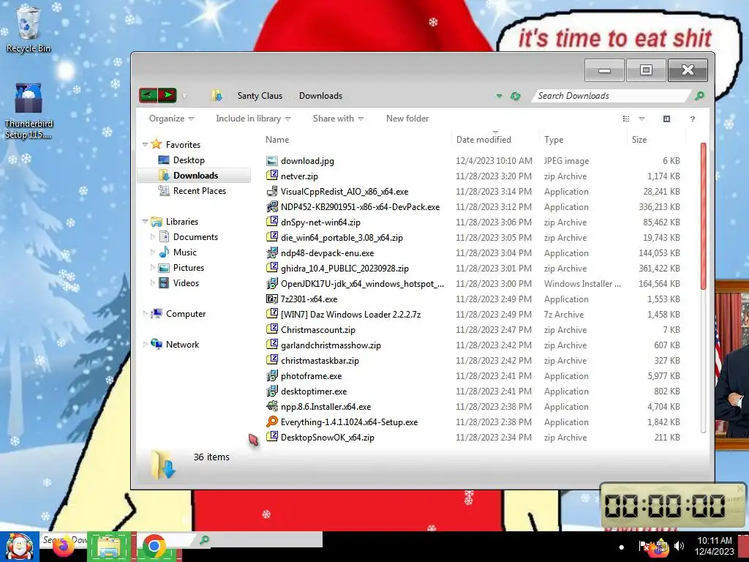The image size is (749, 562).
Task: Select the NDP452-KB2901951 DevPack exe icon
Action: coord(272,207)
